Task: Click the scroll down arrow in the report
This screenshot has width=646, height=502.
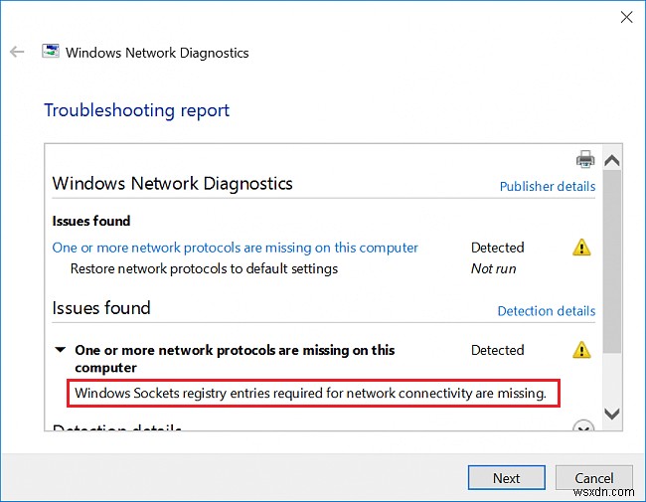Action: 612,414
